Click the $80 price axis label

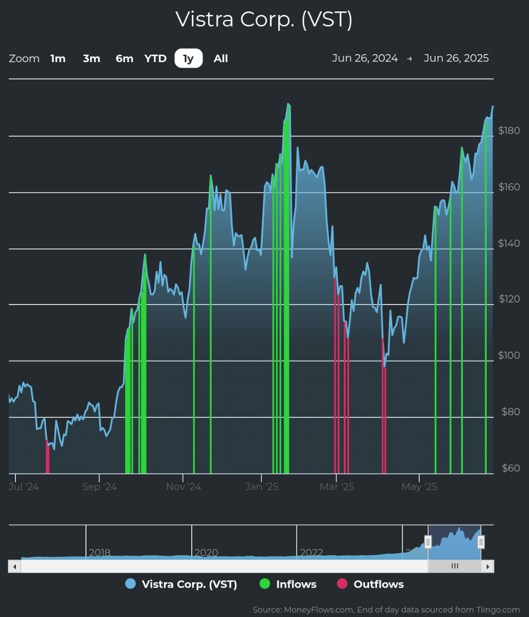511,412
